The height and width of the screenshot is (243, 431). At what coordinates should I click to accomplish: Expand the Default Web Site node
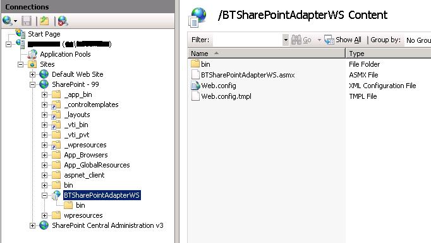(32, 74)
